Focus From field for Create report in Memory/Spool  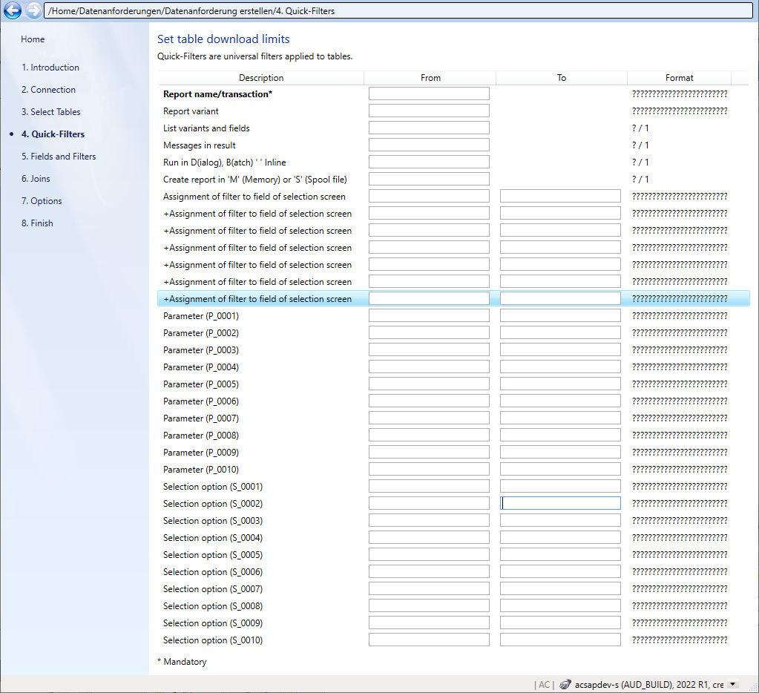(x=429, y=179)
